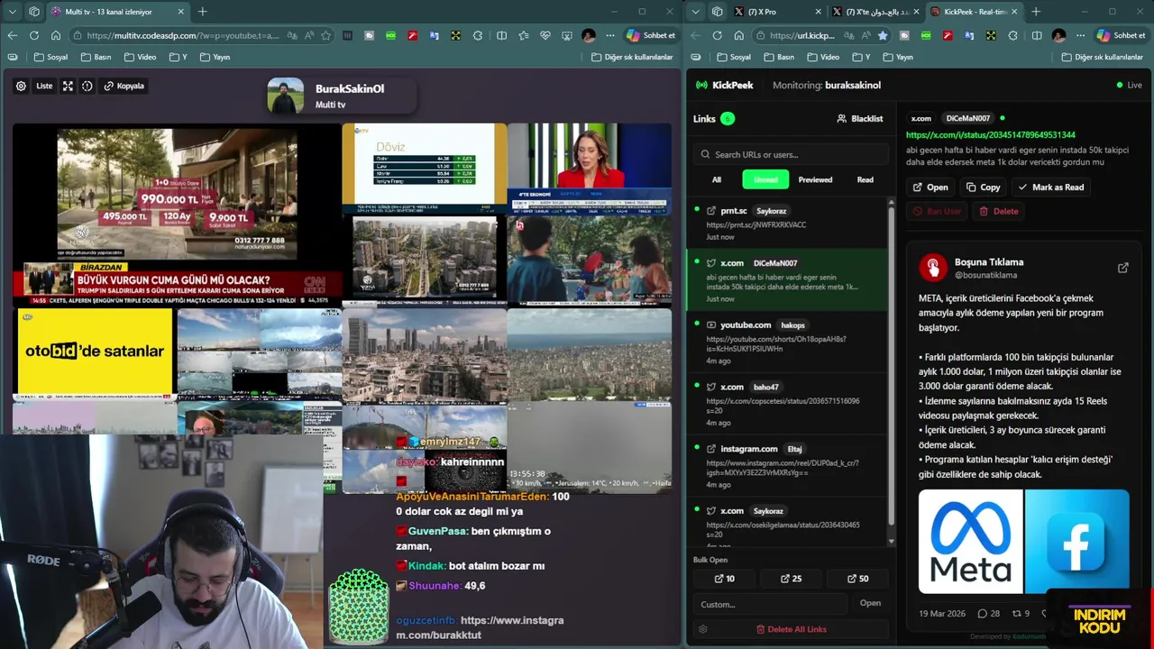Open Yayın bookmarks folder in KickPeek browser
This screenshot has width=1154, height=649.
898,57
